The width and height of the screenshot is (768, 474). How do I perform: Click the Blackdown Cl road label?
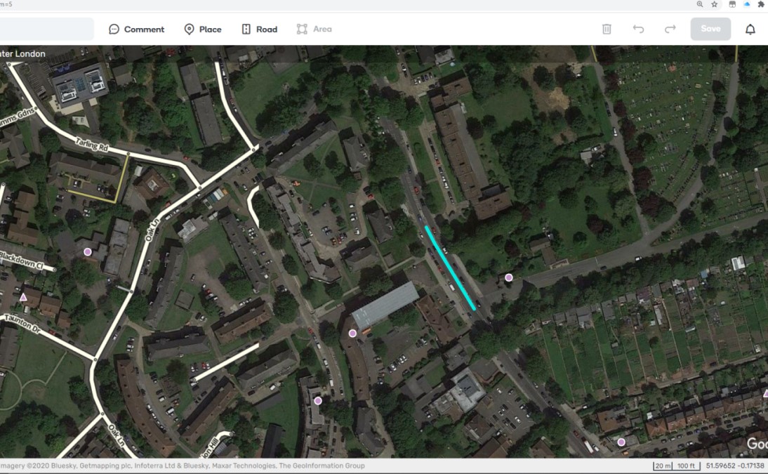[x=22, y=260]
